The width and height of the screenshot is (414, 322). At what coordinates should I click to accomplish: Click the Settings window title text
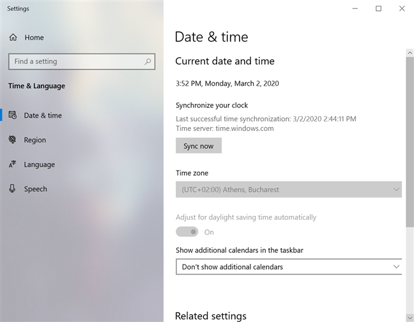[x=18, y=9]
